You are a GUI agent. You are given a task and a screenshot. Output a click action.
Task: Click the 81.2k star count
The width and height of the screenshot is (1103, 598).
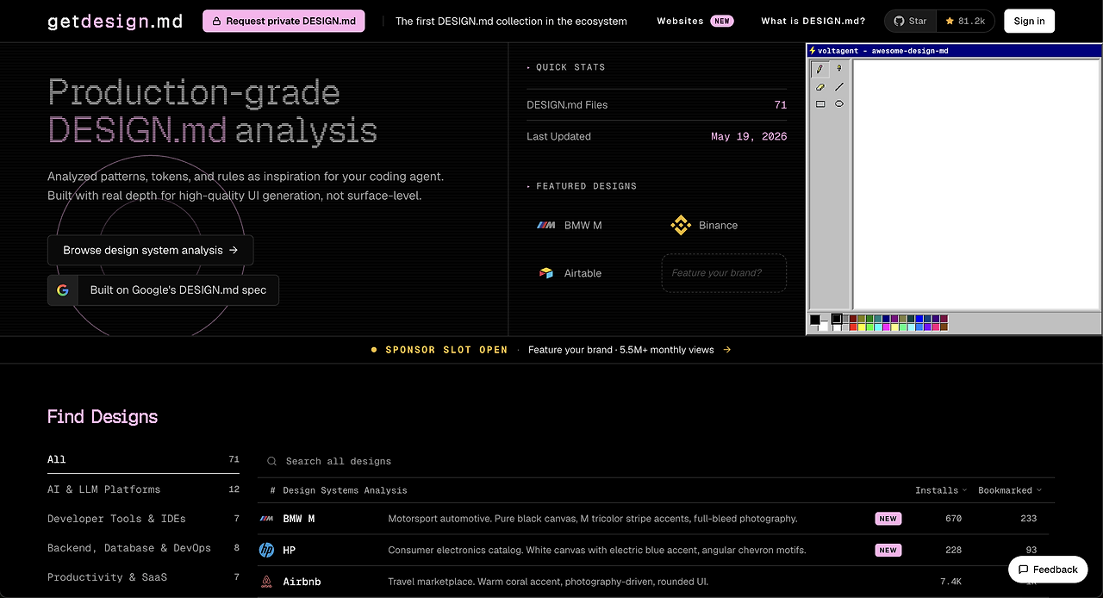(965, 22)
